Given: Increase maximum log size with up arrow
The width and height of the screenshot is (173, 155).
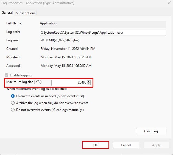Looking at the screenshot, I should [89, 81].
